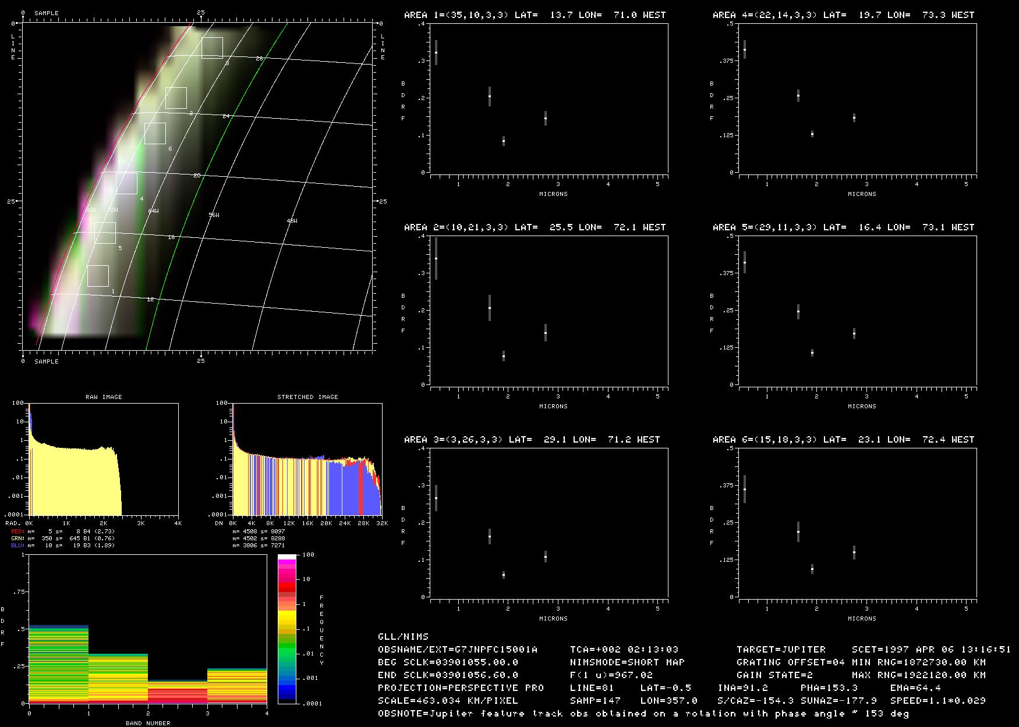This screenshot has width=1019, height=727.
Task: Select the area 2 square marker
Action: pos(176,98)
